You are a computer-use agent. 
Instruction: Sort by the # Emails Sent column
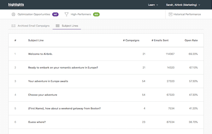[160, 40]
